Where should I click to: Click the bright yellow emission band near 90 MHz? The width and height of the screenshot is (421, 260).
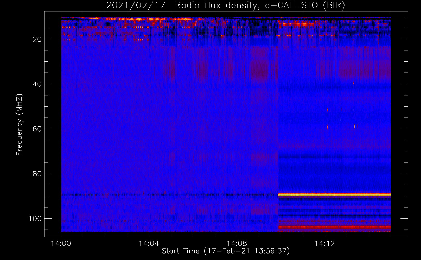coord(334,194)
